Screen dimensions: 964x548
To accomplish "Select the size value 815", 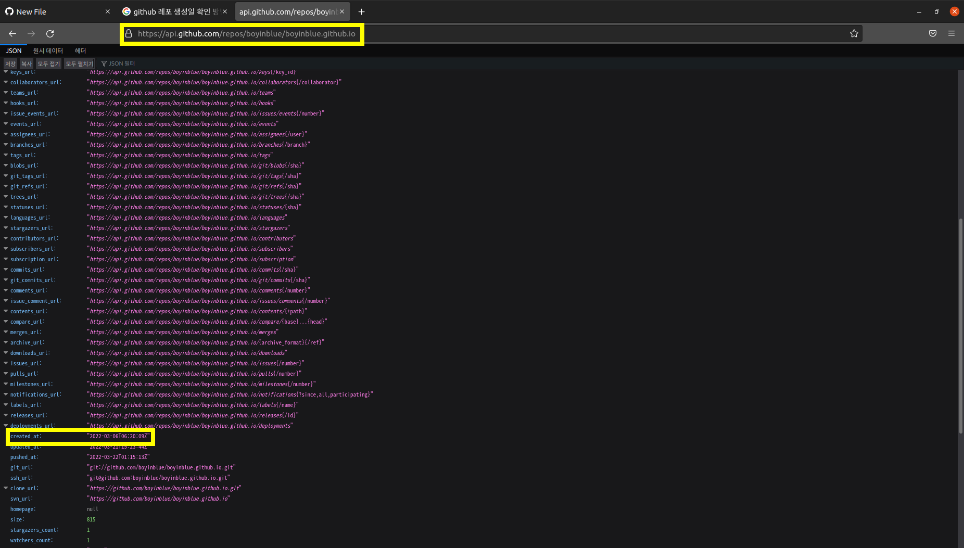I will tap(91, 519).
